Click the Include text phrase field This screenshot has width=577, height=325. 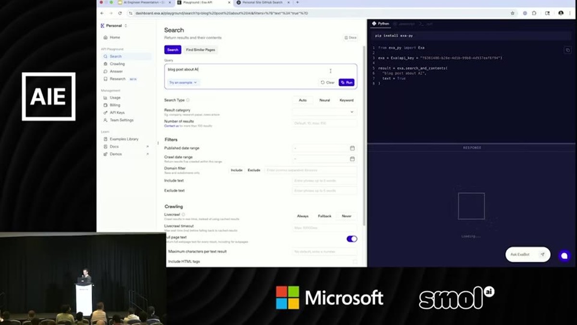(325, 181)
